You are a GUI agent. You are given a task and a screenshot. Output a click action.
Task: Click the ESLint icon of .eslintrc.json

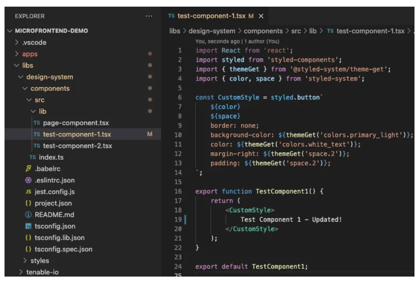(28, 180)
